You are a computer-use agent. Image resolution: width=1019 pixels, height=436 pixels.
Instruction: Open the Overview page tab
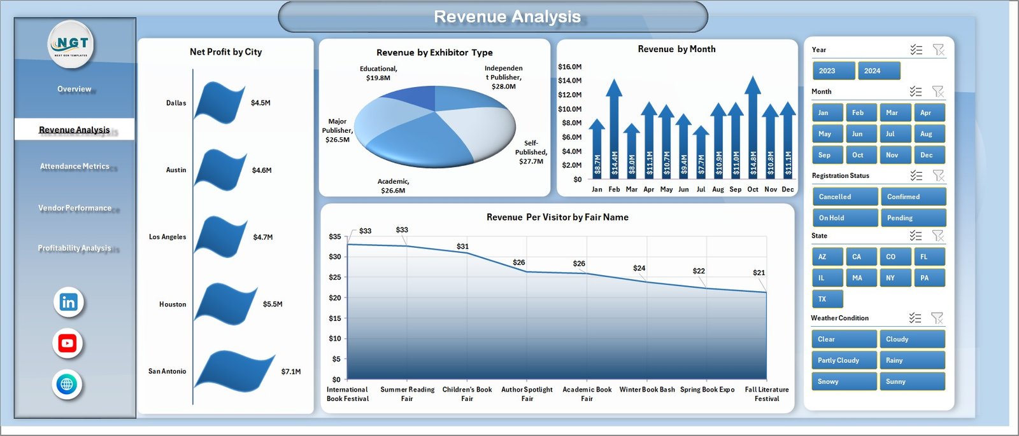75,89
